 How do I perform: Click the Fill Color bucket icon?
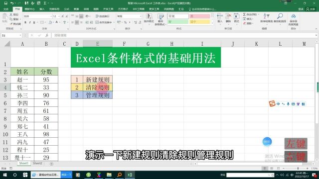click(x=50, y=22)
